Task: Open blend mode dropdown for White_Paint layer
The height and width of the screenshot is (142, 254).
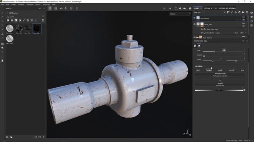Action: click(x=244, y=23)
